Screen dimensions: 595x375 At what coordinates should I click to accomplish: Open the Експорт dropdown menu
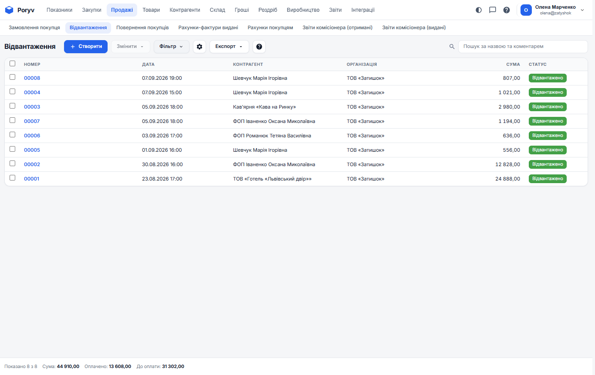(x=229, y=47)
